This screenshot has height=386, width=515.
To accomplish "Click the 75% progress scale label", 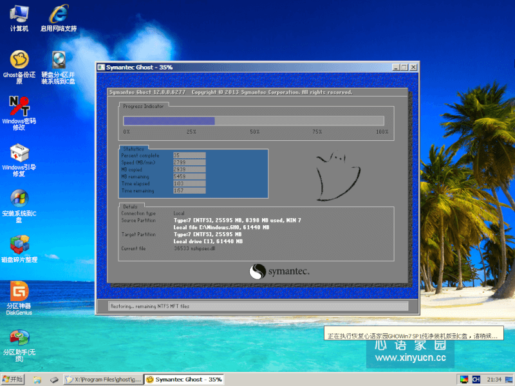I will tap(317, 132).
